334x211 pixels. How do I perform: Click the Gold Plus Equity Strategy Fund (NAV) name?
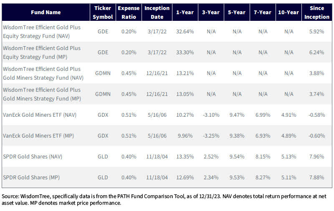tap(42, 31)
